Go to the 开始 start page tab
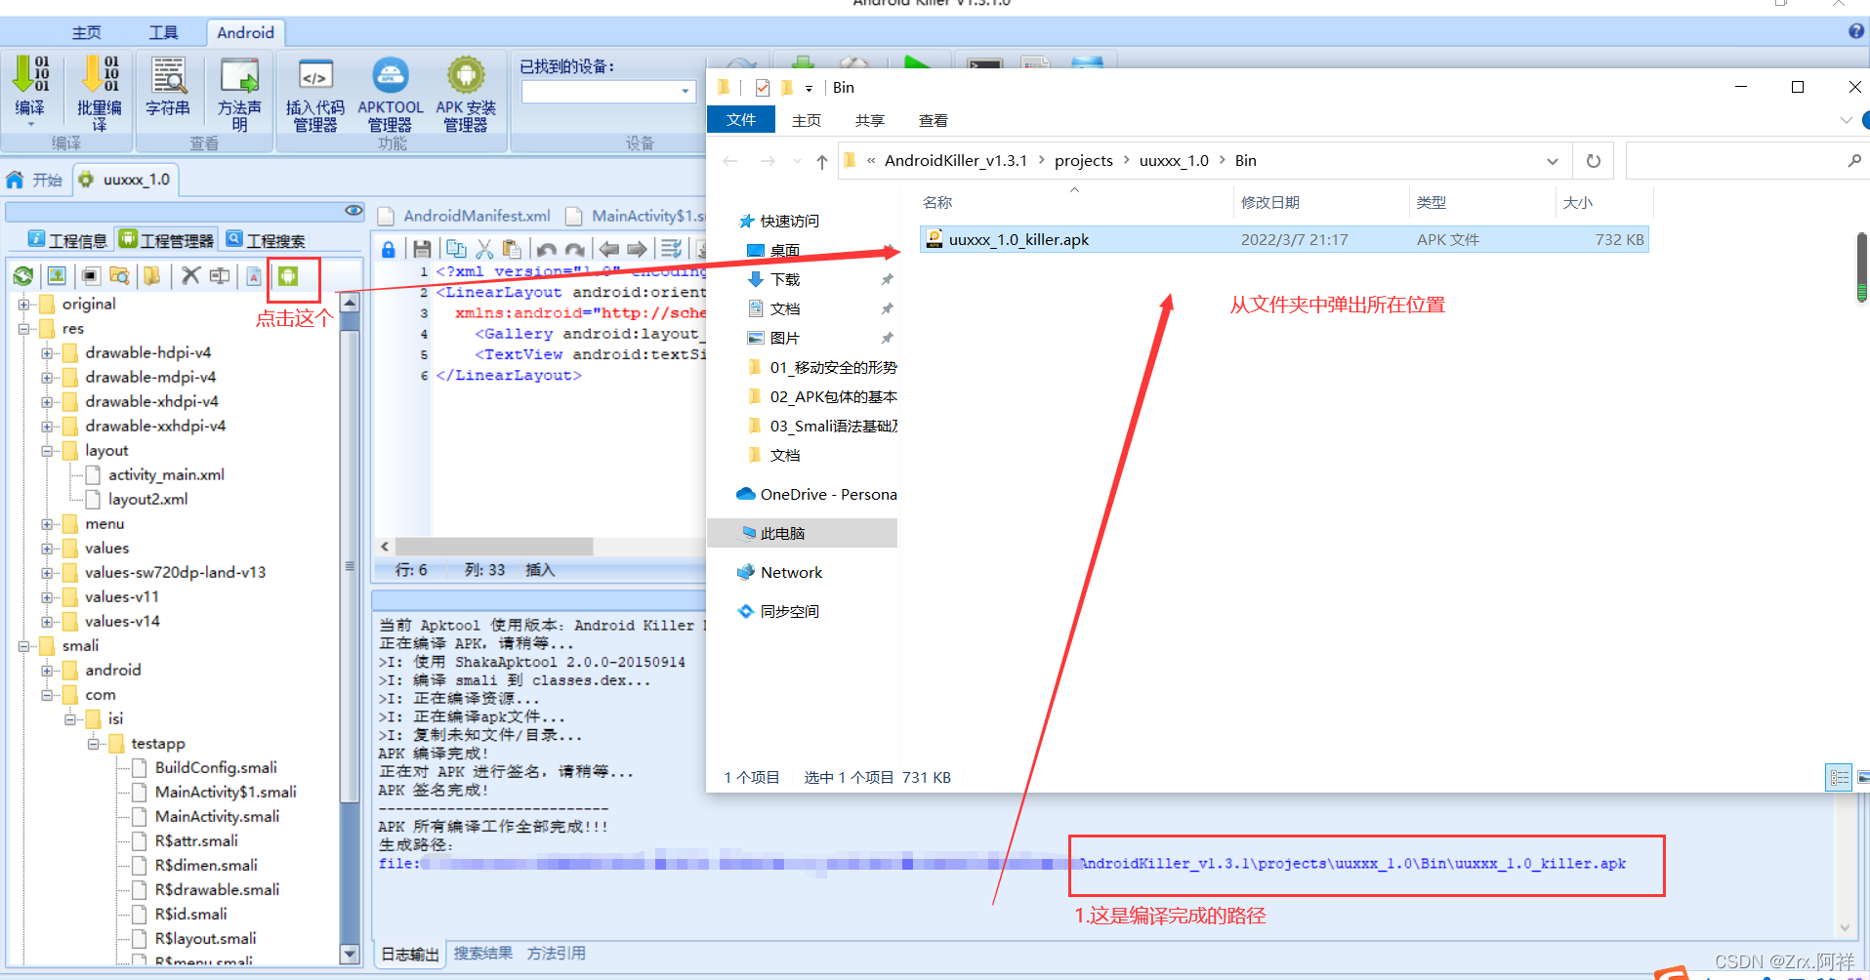The height and width of the screenshot is (980, 1870). pos(35,180)
